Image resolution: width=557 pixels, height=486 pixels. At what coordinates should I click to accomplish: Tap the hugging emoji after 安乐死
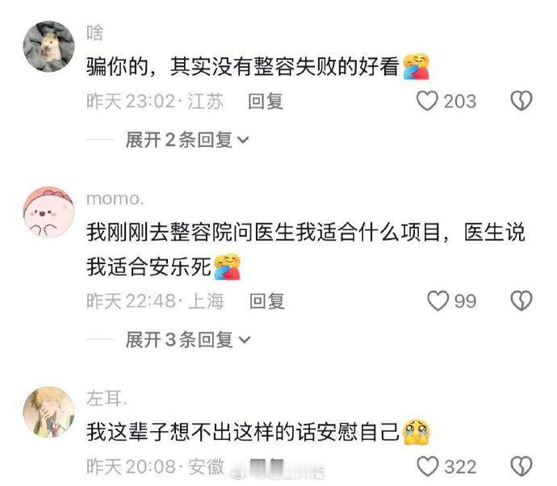click(228, 266)
